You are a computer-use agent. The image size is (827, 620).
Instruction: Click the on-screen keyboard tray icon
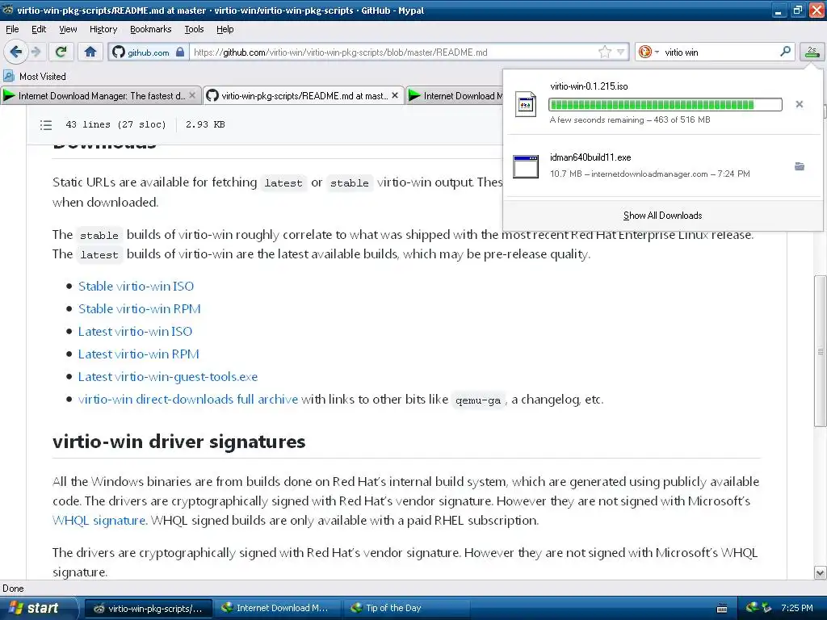click(722, 609)
